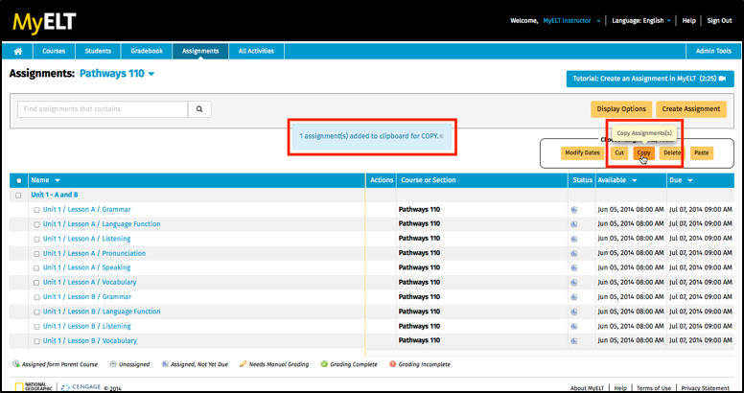Click status icon for Lesson A / Pronunciation
Screen dimensions: 744x393
coord(574,253)
